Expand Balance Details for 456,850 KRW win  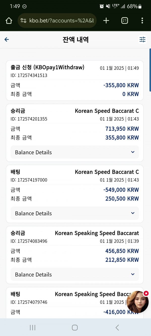(x=75, y=274)
